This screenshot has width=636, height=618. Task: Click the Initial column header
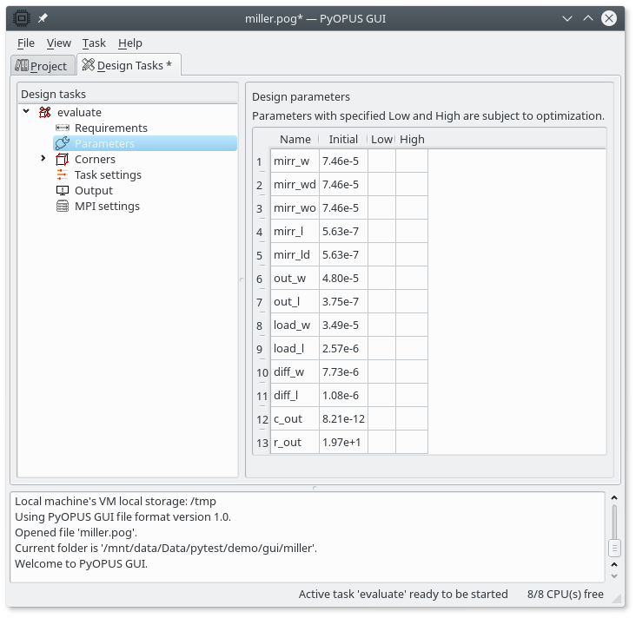tap(343, 139)
